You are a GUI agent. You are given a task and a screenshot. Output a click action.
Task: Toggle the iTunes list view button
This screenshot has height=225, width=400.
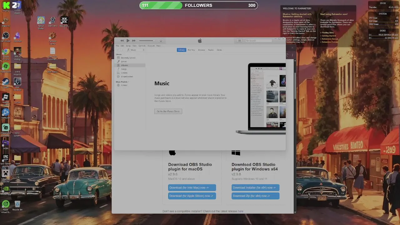coord(239,41)
